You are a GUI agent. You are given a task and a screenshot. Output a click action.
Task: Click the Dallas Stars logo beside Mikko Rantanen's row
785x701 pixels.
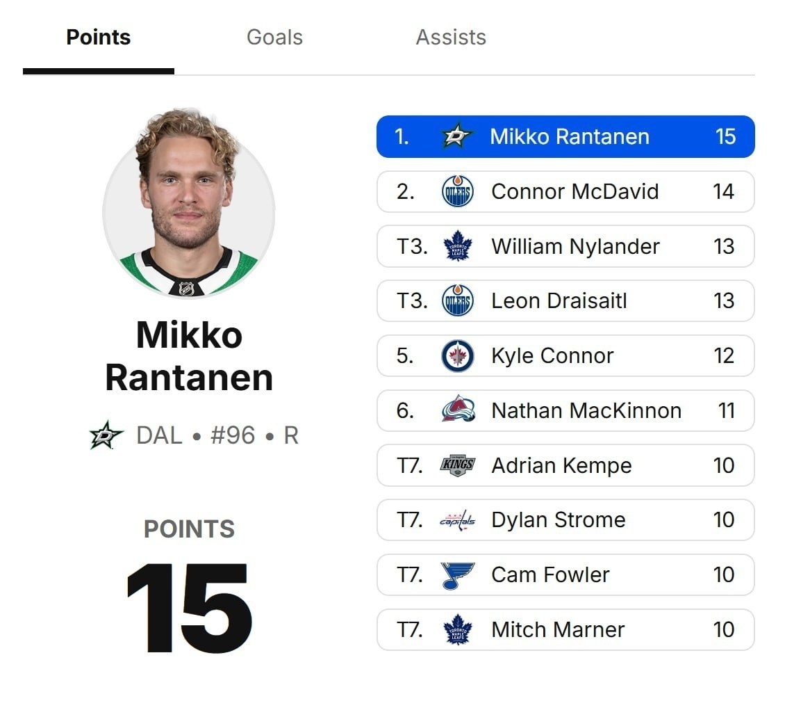[x=457, y=136]
